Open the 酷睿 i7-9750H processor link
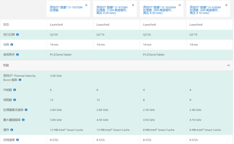The image size is (234, 144). pos(112,10)
